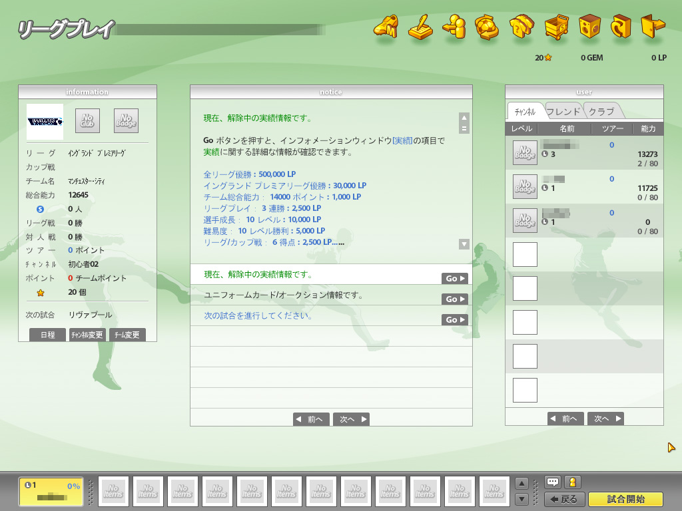Viewport: 682px width, 511px height.
Task: Click the チャンネル変更 button
Action: click(x=87, y=335)
